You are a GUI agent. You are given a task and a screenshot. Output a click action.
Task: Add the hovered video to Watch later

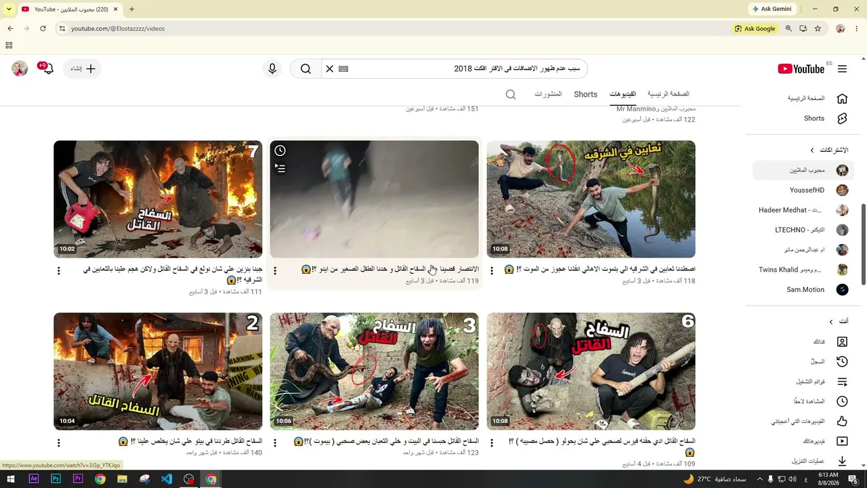(280, 150)
